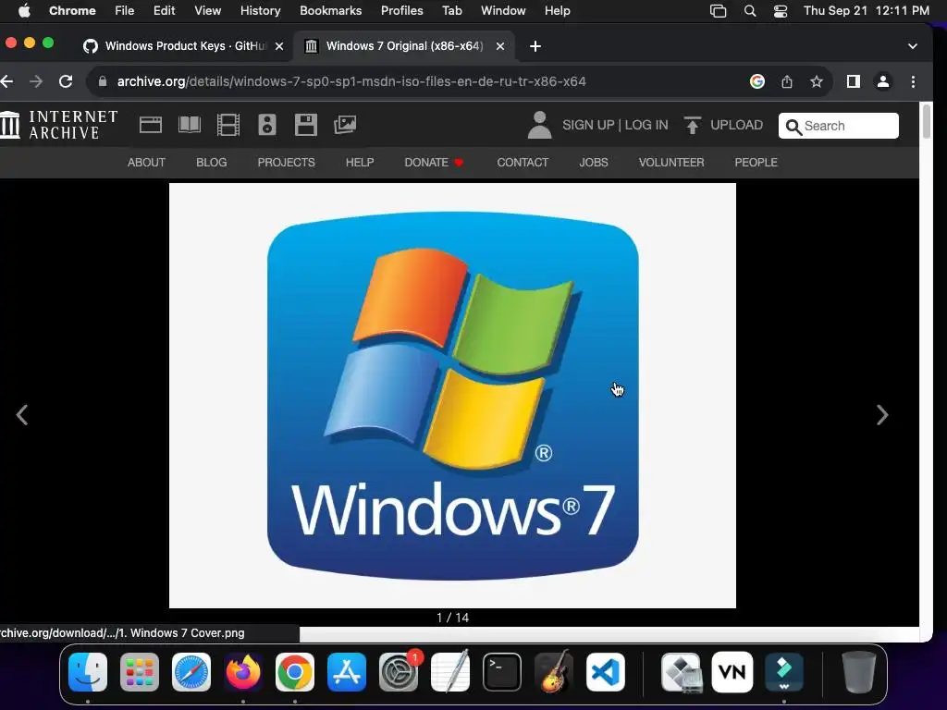Launch Visual Studio Code from Dock

click(x=605, y=672)
